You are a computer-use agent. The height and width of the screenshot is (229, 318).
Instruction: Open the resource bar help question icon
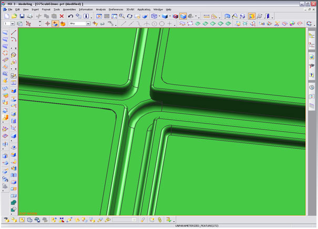coord(312,75)
